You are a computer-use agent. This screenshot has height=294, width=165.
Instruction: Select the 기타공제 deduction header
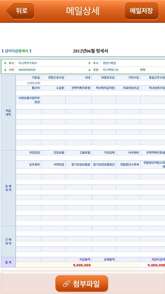pyautogui.click(x=104, y=153)
